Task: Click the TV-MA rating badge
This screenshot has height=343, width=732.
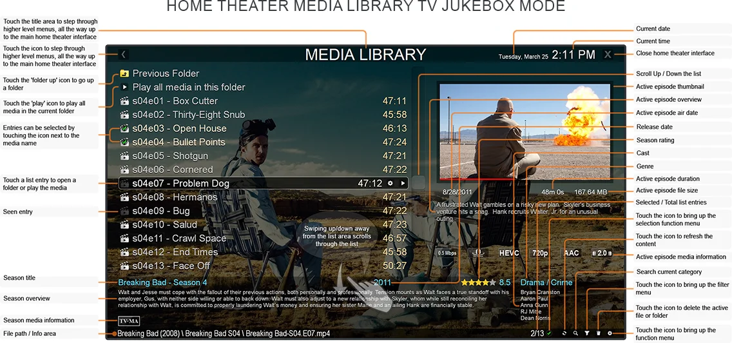Action: coord(129,321)
